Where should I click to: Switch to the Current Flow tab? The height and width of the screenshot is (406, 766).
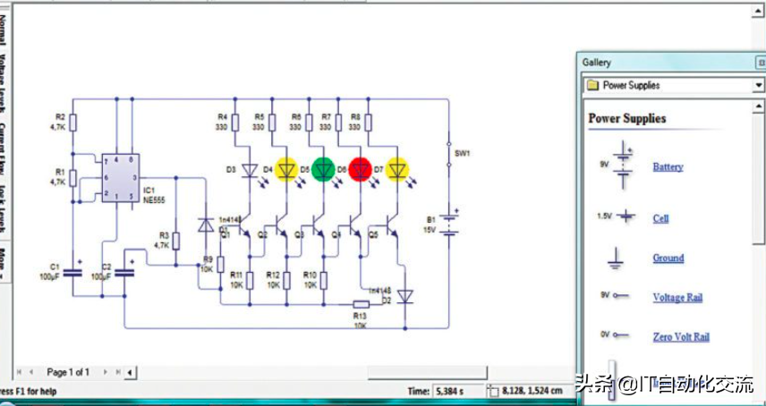[4, 148]
